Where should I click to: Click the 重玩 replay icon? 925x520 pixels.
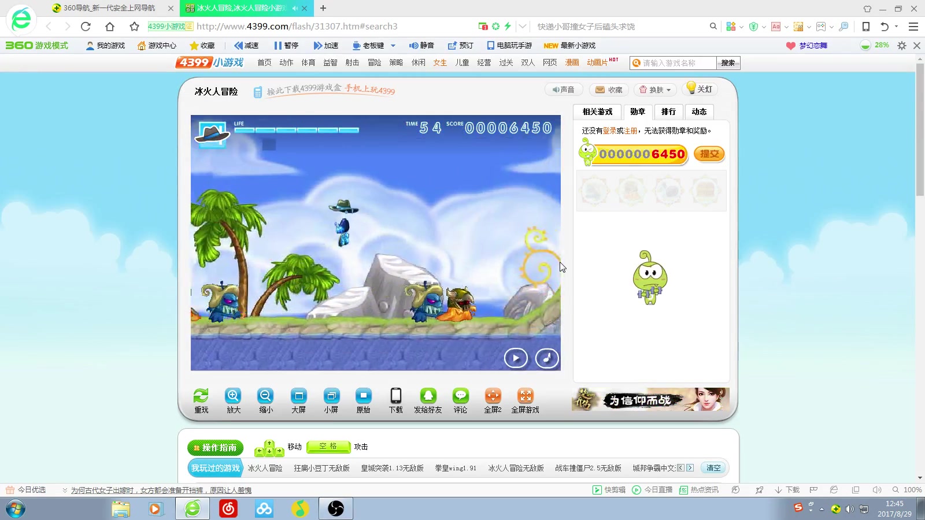point(201,400)
